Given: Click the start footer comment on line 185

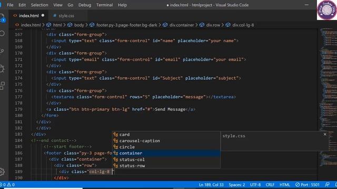Looking at the screenshot, I should [67, 147].
